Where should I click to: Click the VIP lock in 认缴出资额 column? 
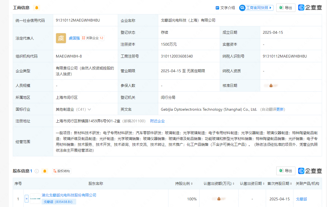(219, 199)
